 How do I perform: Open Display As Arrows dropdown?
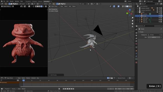[x=154, y=35]
